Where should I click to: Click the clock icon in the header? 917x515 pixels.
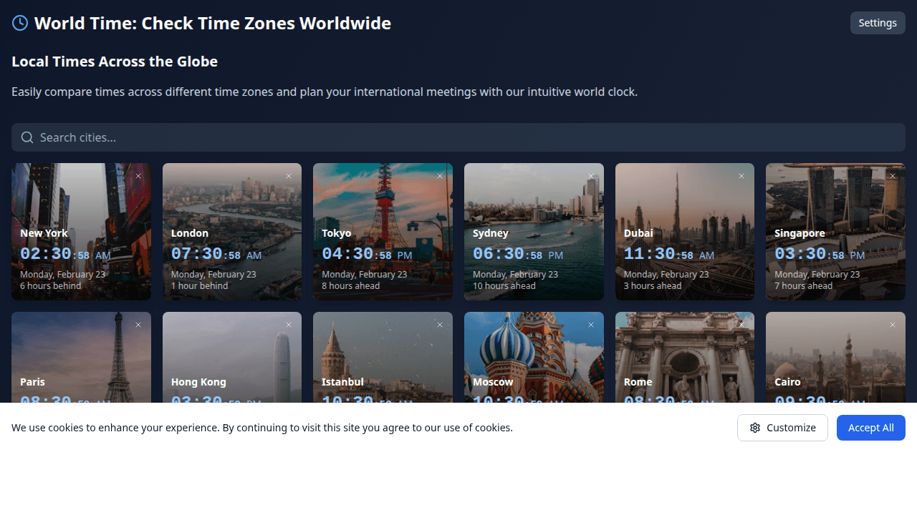point(19,22)
